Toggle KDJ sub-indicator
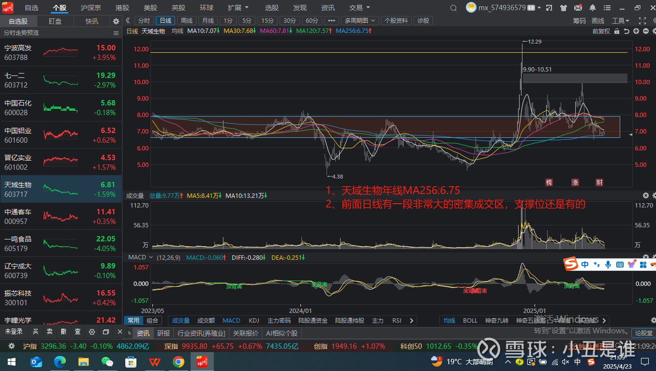Screen dimensions: 656x371 point(254,320)
